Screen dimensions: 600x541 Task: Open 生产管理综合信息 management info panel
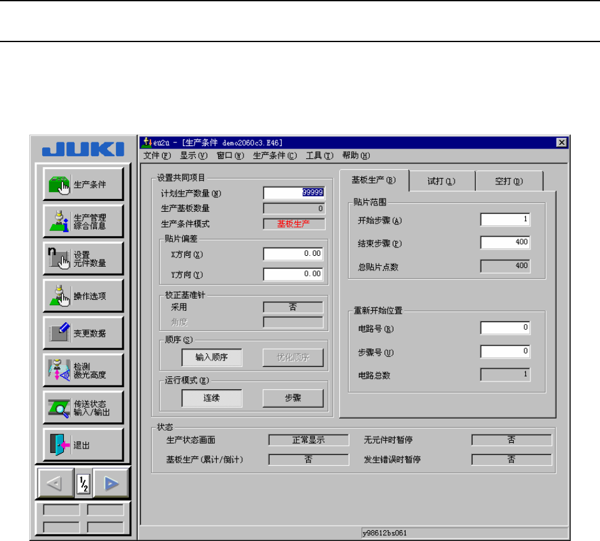pos(83,221)
